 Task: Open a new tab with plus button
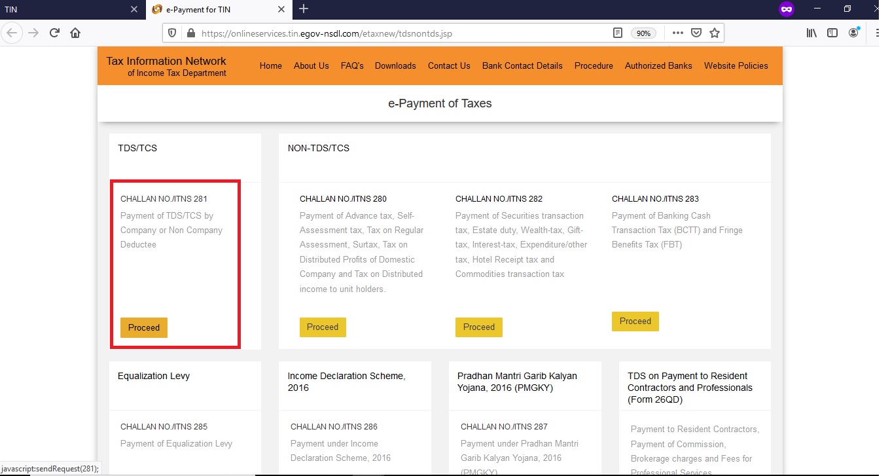pos(304,9)
